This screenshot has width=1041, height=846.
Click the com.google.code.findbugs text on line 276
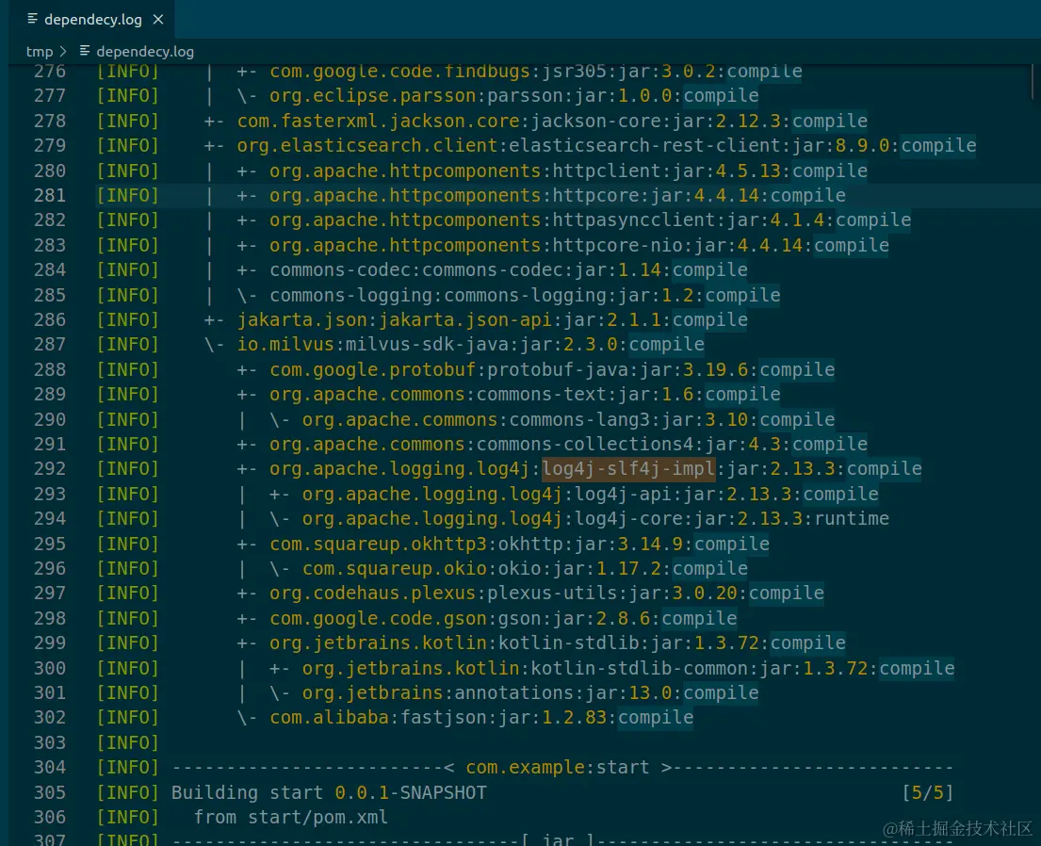[399, 71]
